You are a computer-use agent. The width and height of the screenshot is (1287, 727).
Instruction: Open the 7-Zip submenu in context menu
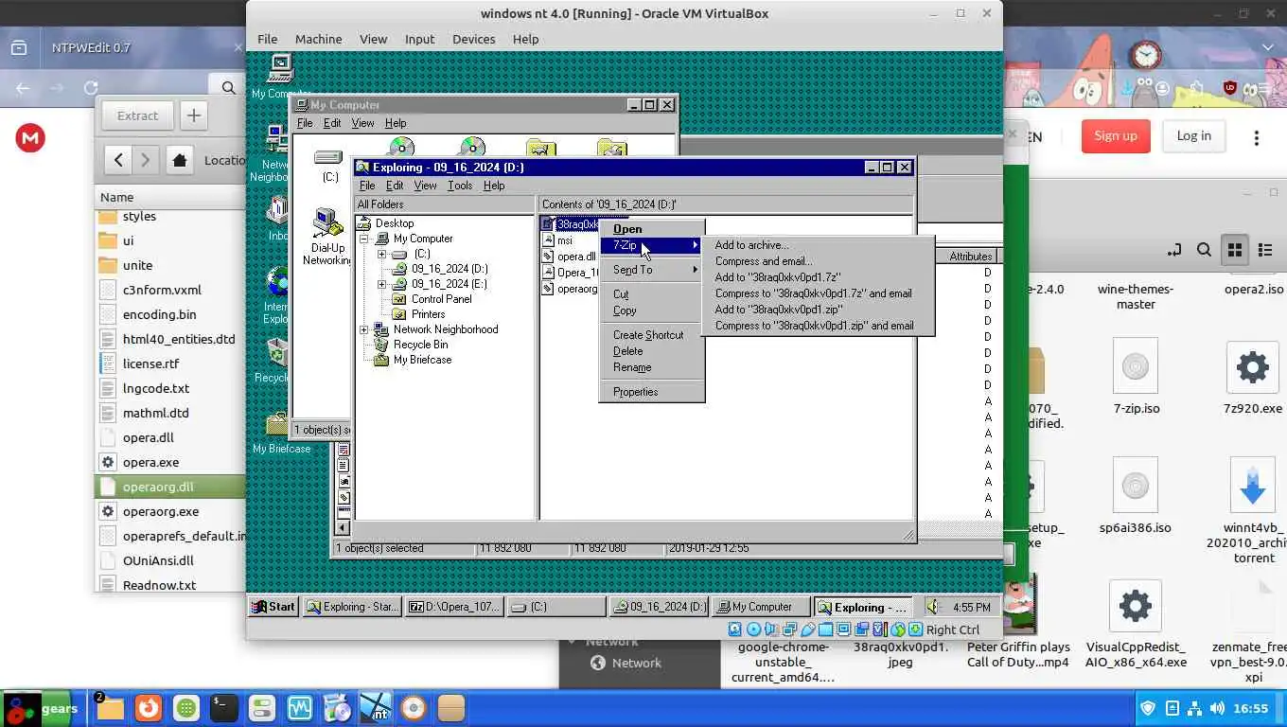click(651, 245)
